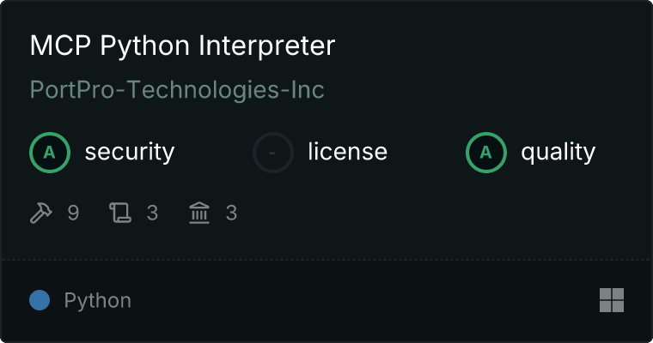This screenshot has height=343, width=653.
Task: Click blank card area right of the title
Action: pos(498,46)
